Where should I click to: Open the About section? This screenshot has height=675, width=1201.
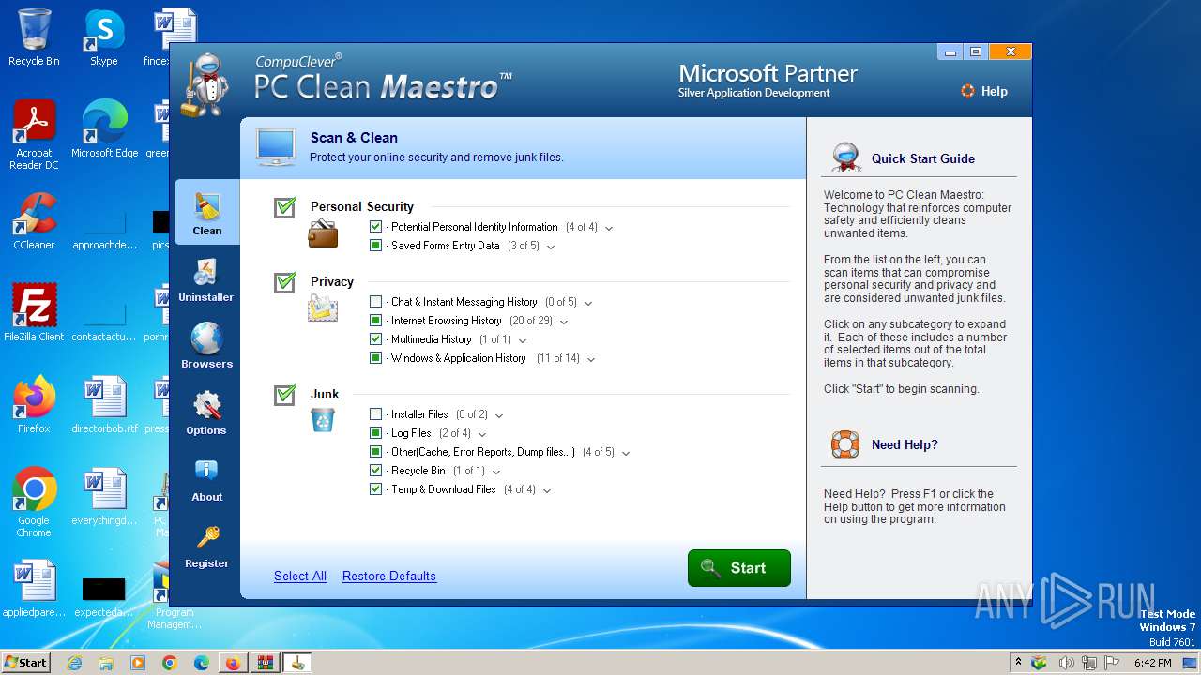[x=206, y=480]
